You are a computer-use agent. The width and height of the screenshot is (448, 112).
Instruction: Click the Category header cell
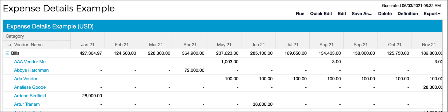point(37,36)
